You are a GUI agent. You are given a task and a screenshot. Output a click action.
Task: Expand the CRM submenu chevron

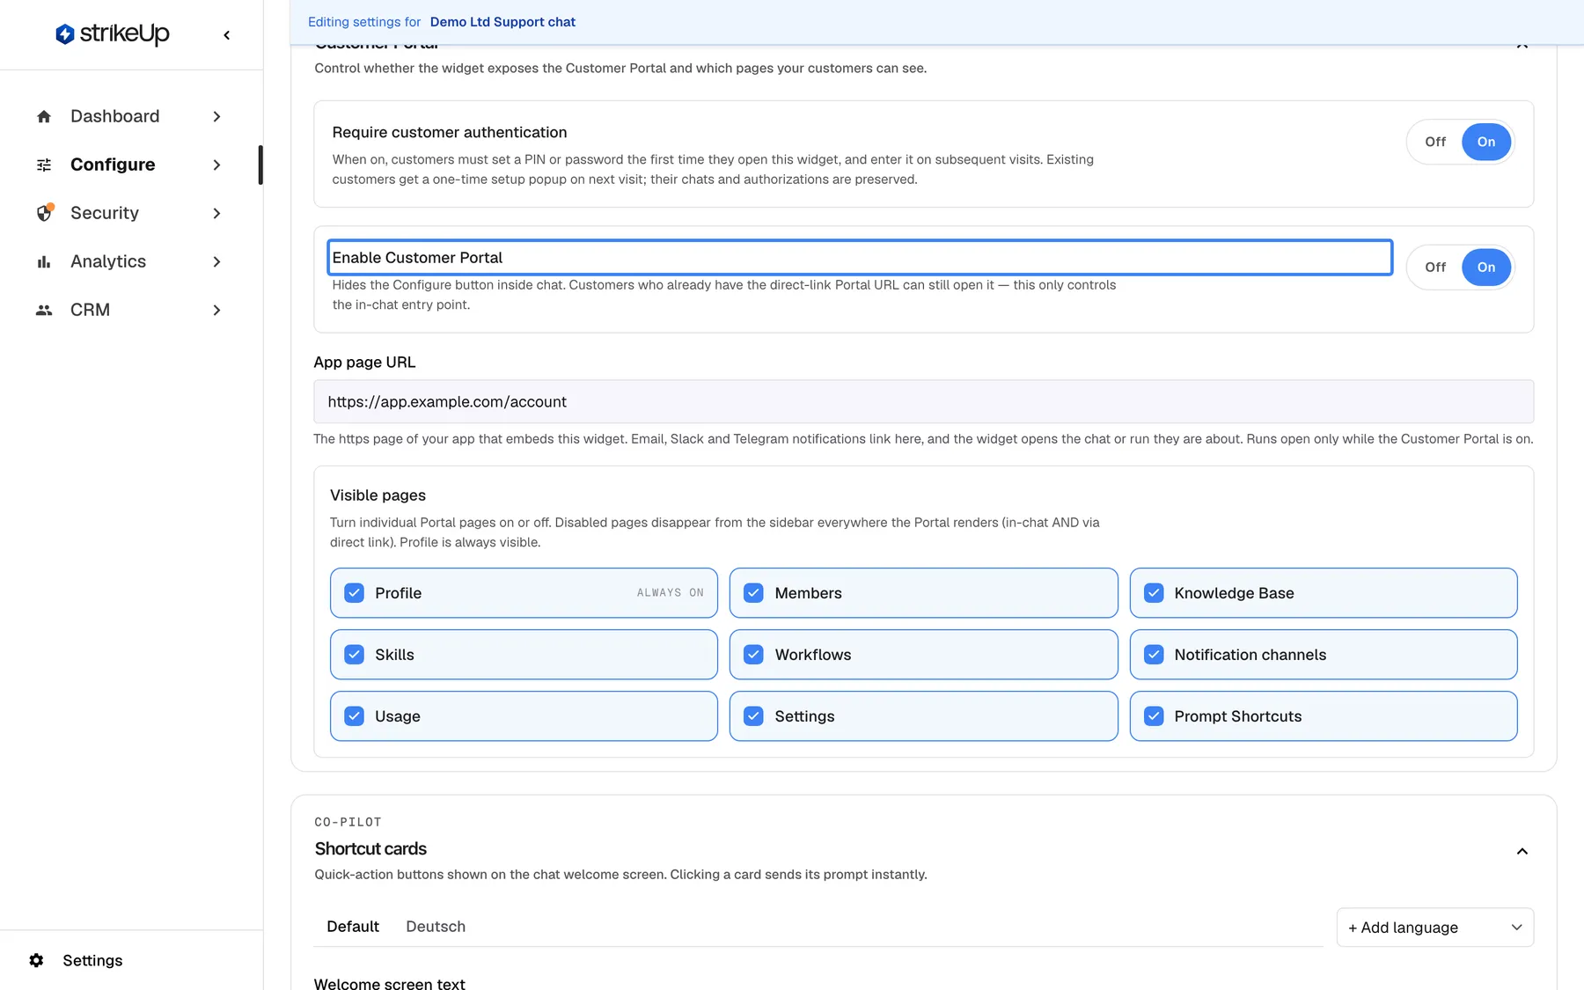(216, 310)
